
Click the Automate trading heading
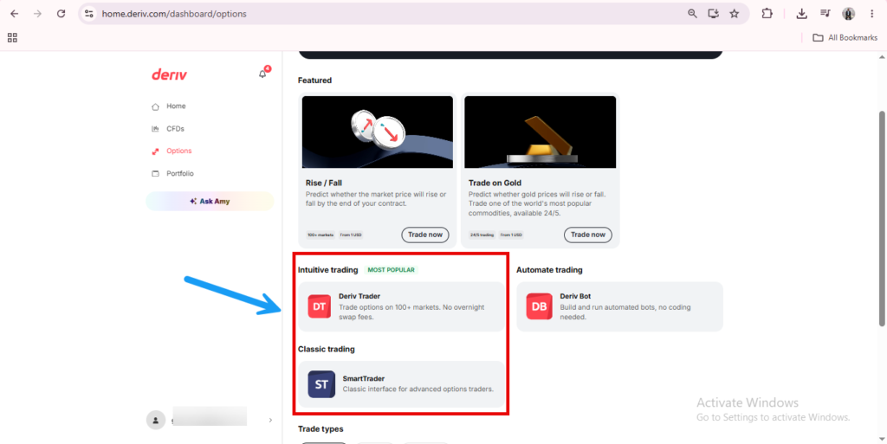click(x=549, y=270)
